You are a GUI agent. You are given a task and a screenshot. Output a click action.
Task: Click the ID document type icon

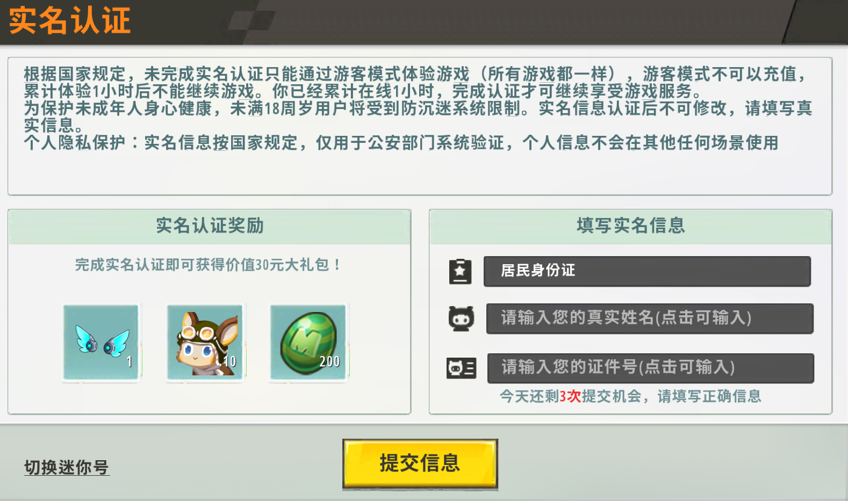click(x=461, y=272)
